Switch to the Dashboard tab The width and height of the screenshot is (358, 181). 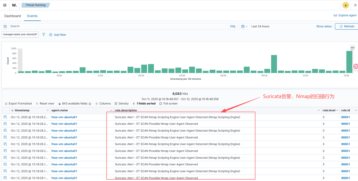tap(13, 16)
